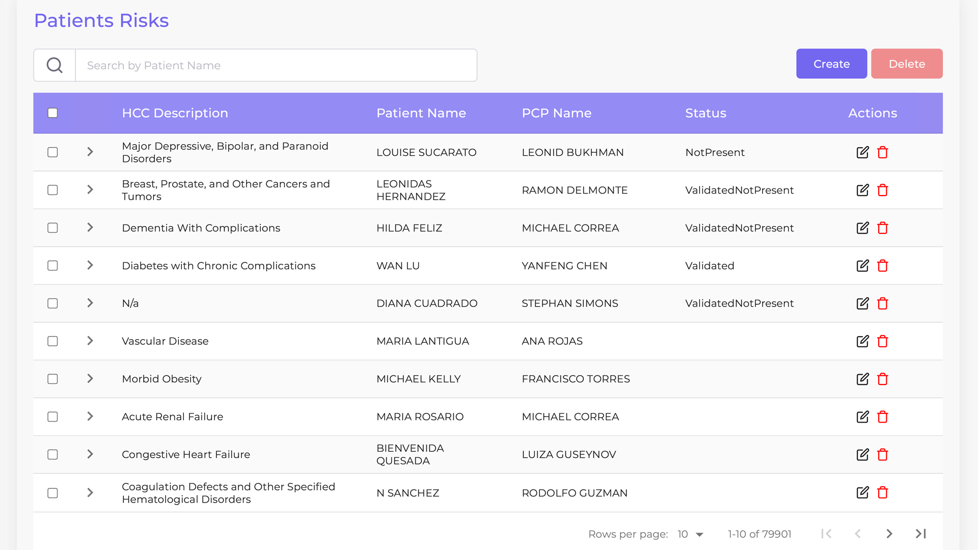Delete the Congestive Heart Failure row

(883, 454)
